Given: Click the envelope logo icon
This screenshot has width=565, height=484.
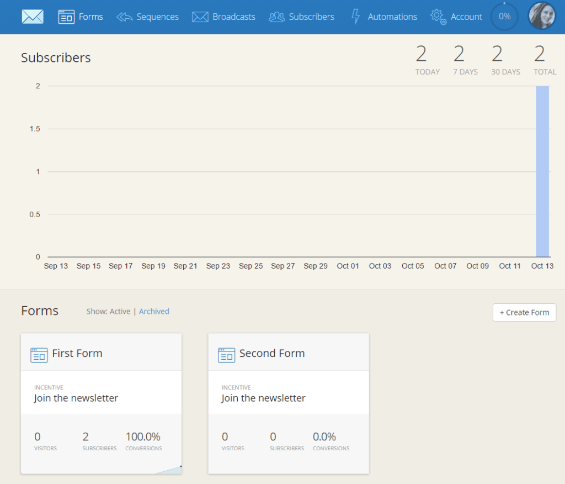Looking at the screenshot, I should coord(33,17).
